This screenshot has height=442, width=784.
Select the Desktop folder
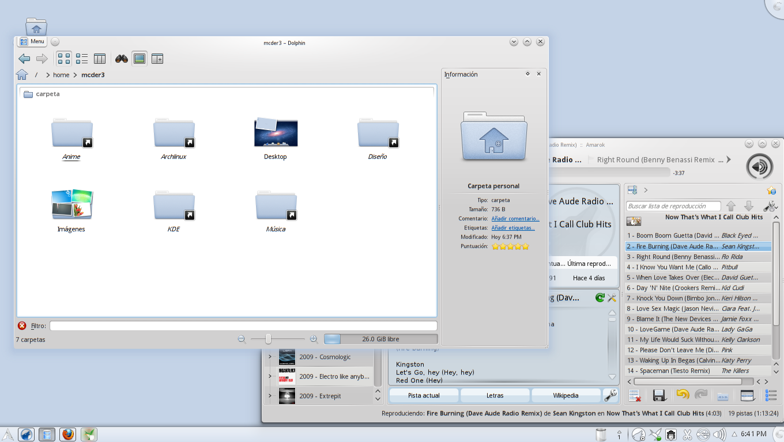pos(276,139)
